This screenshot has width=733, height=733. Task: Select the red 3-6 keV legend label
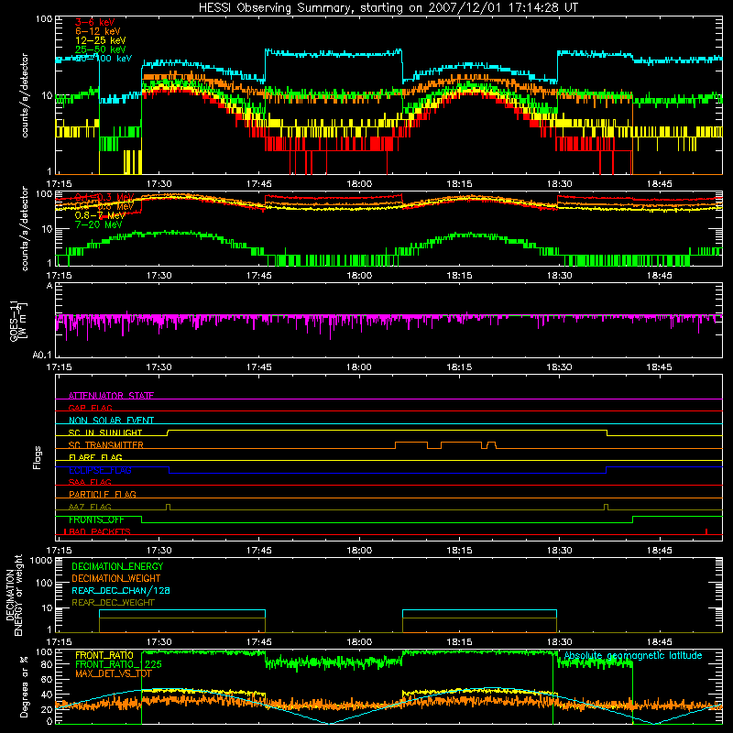pyautogui.click(x=95, y=22)
